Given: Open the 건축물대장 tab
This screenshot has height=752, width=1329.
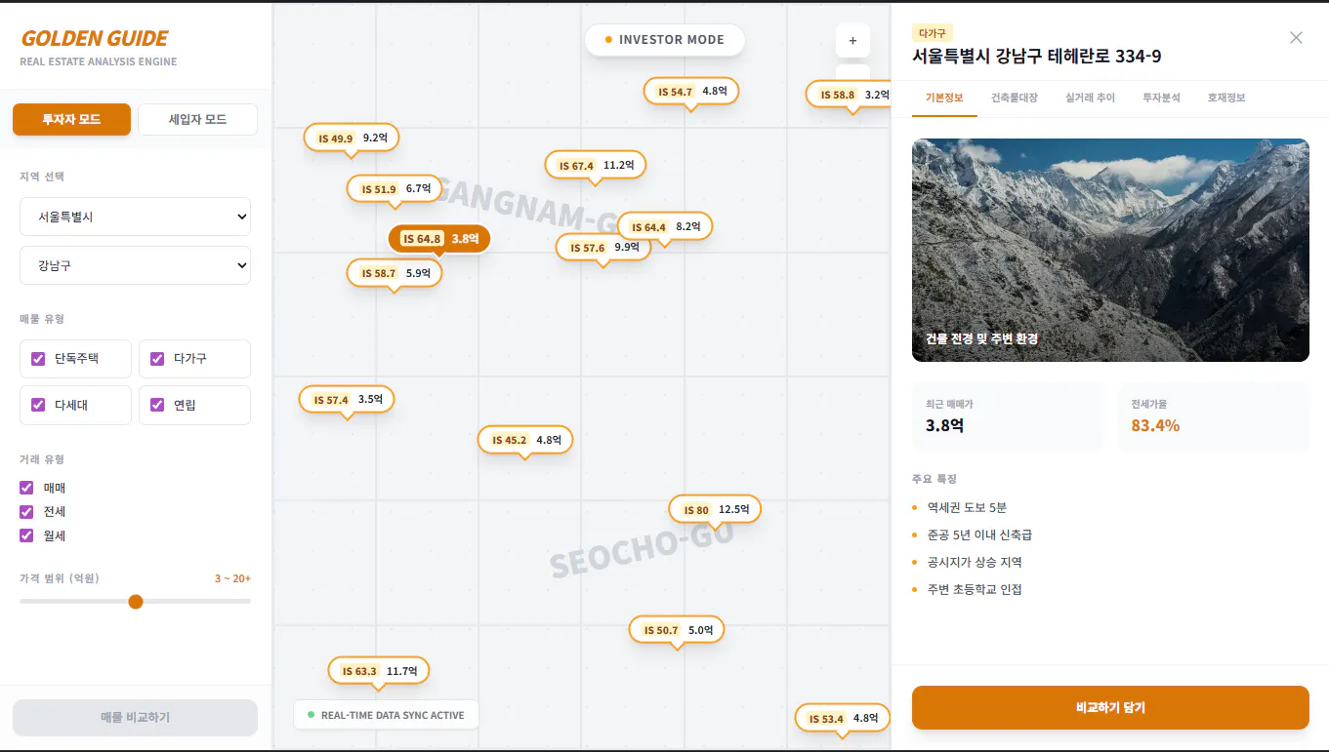Looking at the screenshot, I should coord(1016,98).
